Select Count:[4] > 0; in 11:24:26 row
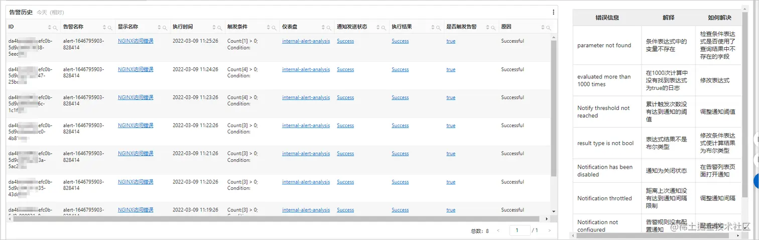This screenshot has width=759, height=240. point(242,69)
